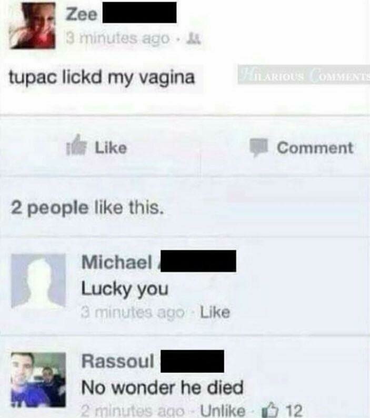
Task: Open Rassoul's profile photo
Action: tap(38, 380)
